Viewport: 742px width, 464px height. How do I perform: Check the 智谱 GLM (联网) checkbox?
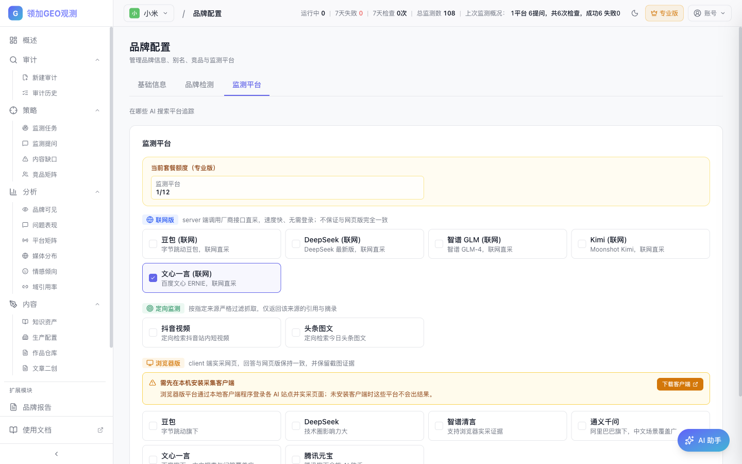439,244
